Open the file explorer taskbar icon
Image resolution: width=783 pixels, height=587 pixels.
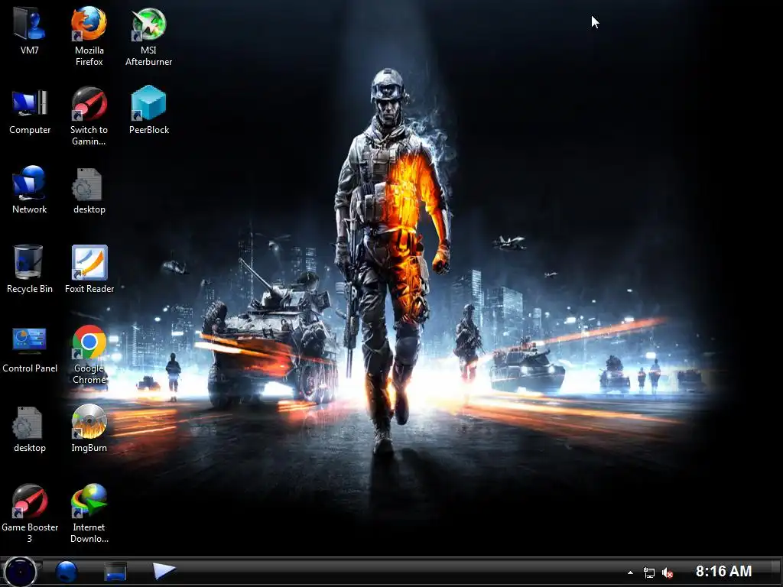pos(115,572)
